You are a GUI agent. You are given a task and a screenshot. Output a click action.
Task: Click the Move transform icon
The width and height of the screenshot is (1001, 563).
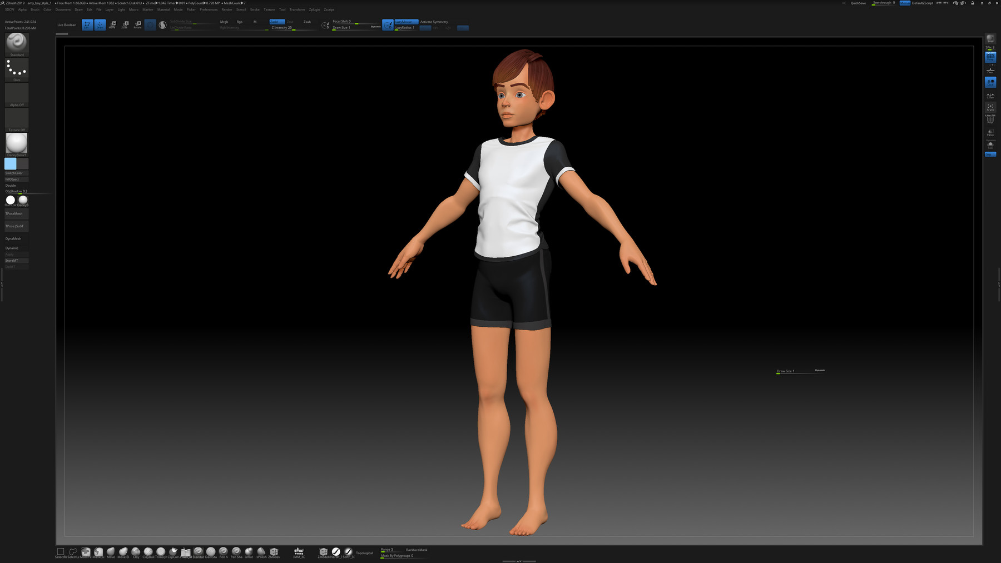[x=112, y=24]
